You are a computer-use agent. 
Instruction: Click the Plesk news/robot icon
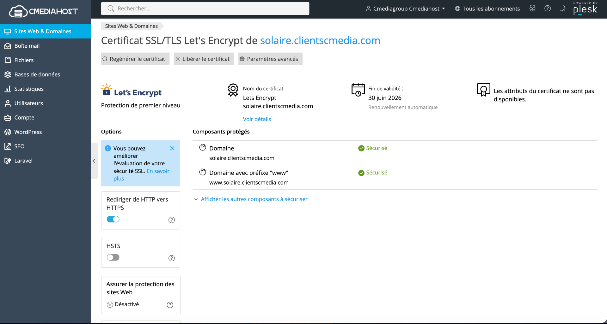(x=532, y=9)
